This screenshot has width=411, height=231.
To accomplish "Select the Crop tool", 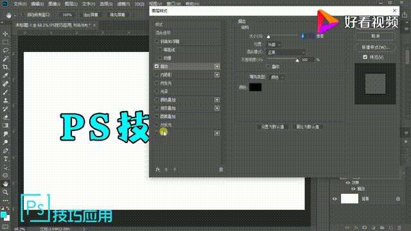I will tap(5, 67).
